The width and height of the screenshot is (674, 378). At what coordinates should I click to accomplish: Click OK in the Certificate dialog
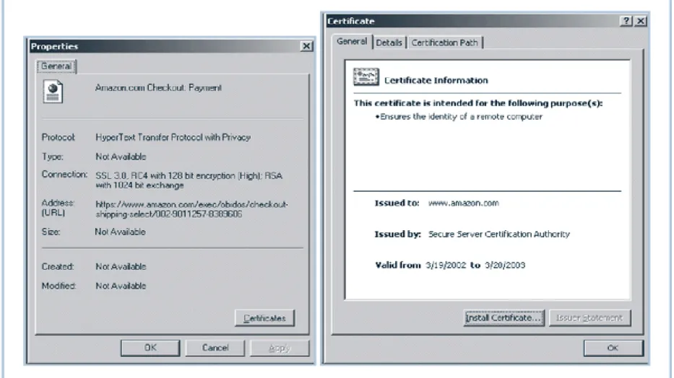click(x=613, y=348)
